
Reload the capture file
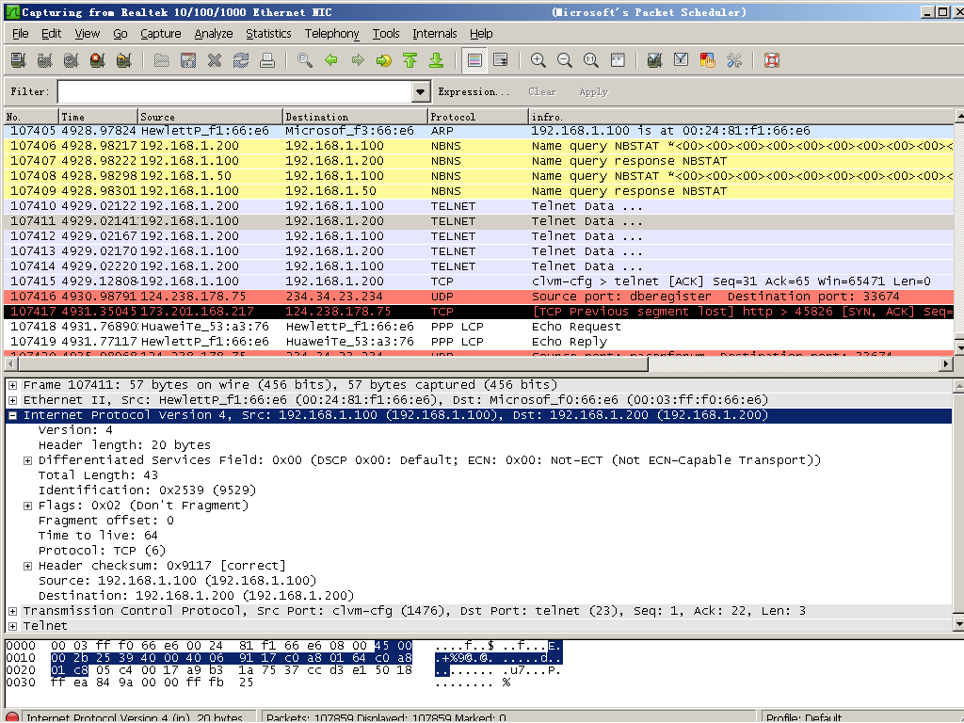241,60
